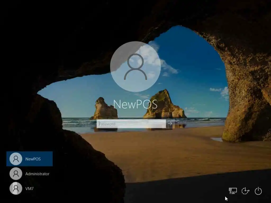Image resolution: width=271 pixels, height=203 pixels.
Task: Open the network connection icon
Action: point(233,191)
